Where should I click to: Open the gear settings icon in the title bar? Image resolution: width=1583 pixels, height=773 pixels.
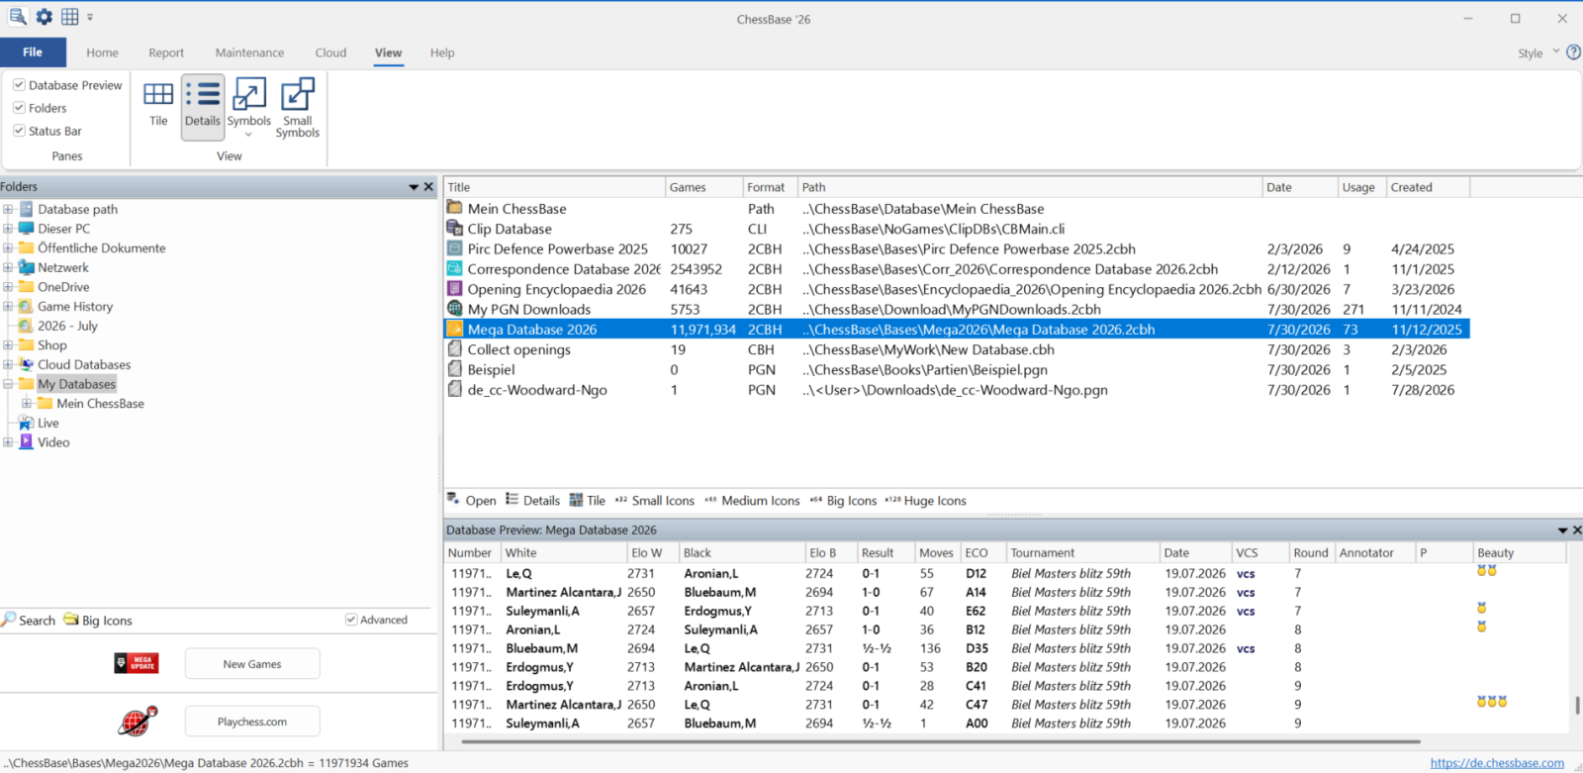click(45, 17)
